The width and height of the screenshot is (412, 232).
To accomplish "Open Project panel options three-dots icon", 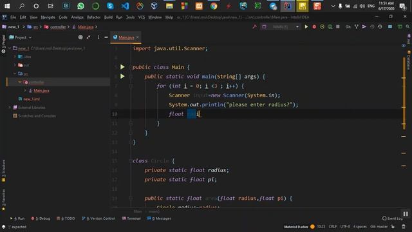I will coord(98,37).
